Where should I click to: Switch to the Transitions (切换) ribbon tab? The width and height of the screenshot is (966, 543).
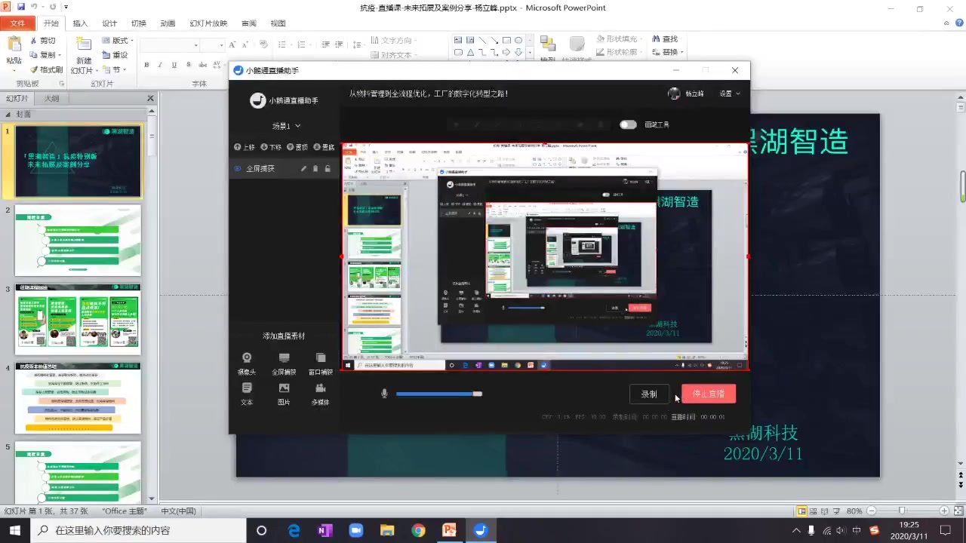tap(139, 23)
